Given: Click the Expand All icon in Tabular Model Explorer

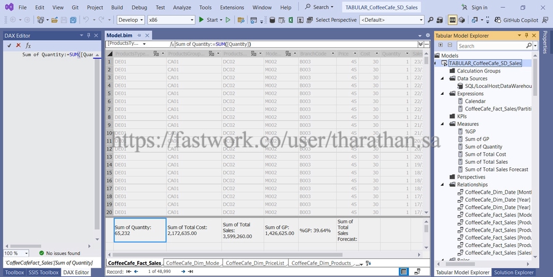Looking at the screenshot, I should pyautogui.click(x=440, y=45).
